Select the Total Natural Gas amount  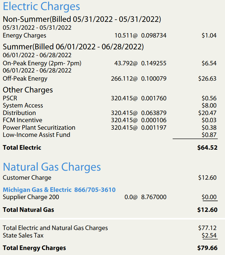[x=207, y=210]
